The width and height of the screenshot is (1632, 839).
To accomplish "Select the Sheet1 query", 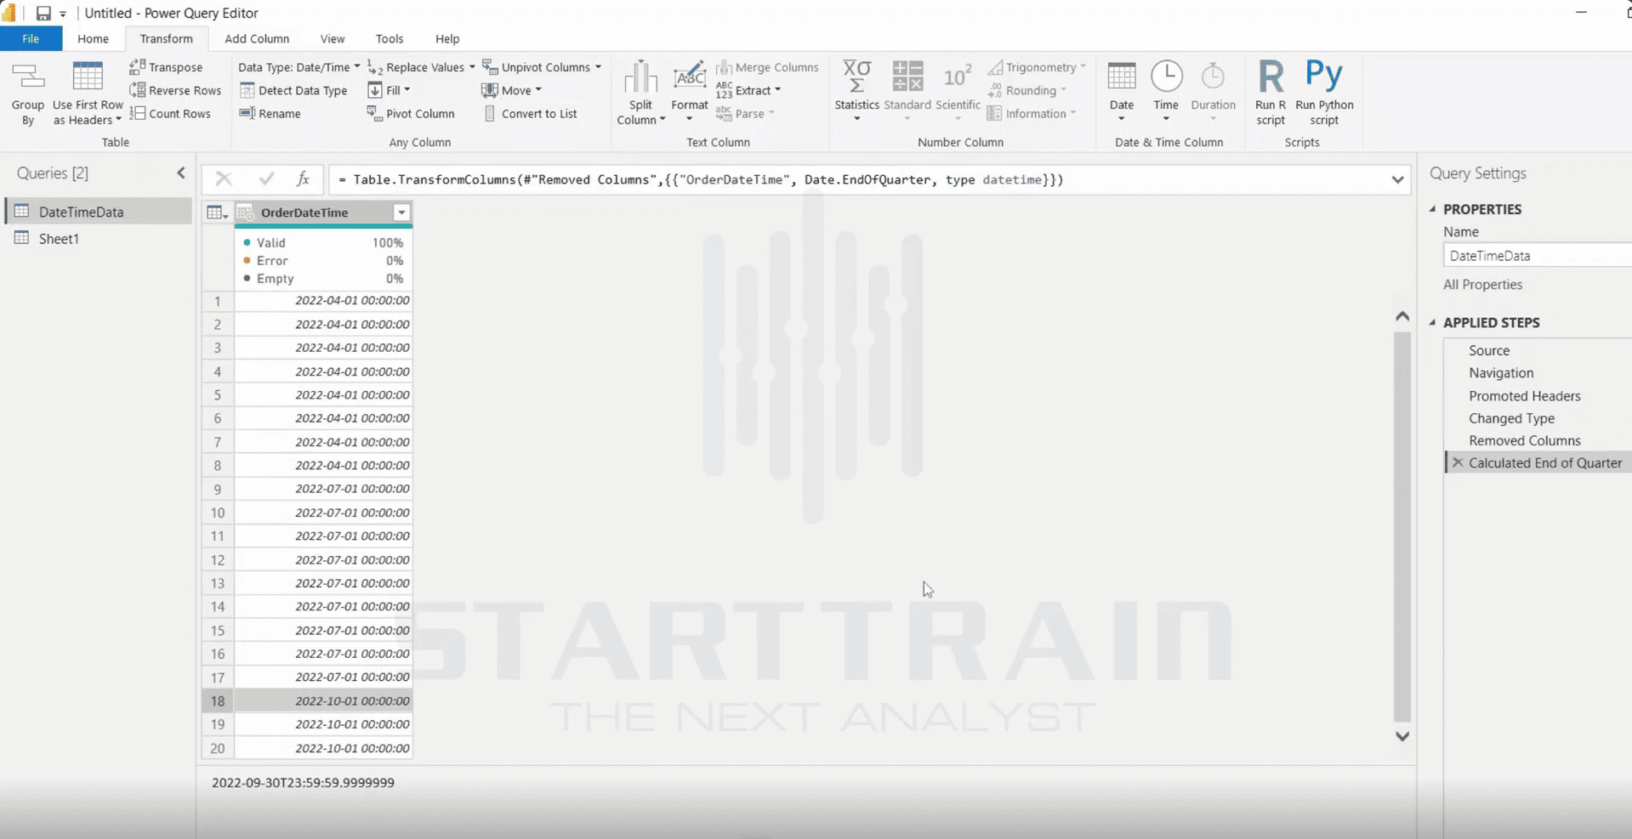I will (x=59, y=239).
